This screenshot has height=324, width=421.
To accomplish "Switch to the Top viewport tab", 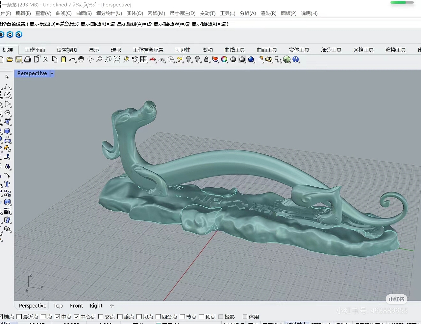I will 58,306.
